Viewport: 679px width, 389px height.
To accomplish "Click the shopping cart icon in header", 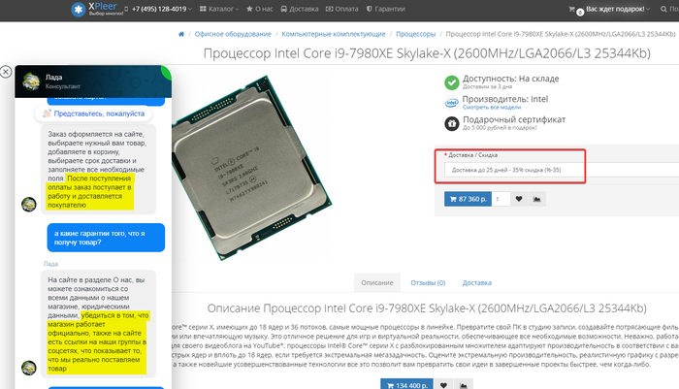I will [571, 9].
